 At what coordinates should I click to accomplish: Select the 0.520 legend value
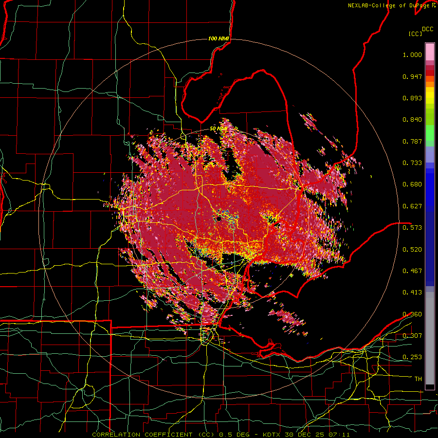412,249
